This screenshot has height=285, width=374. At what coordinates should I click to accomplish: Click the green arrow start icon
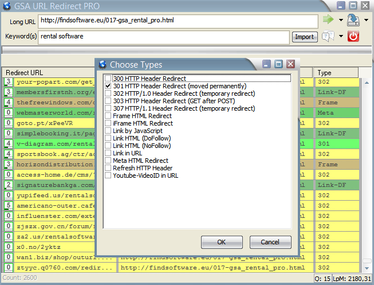pyautogui.click(x=328, y=19)
